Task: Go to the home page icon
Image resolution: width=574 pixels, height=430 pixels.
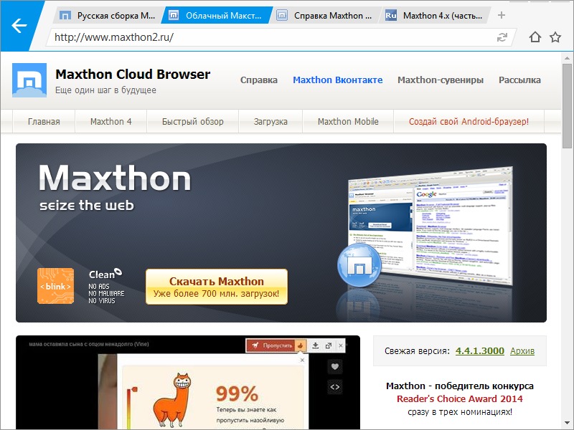Action: pyautogui.click(x=535, y=37)
